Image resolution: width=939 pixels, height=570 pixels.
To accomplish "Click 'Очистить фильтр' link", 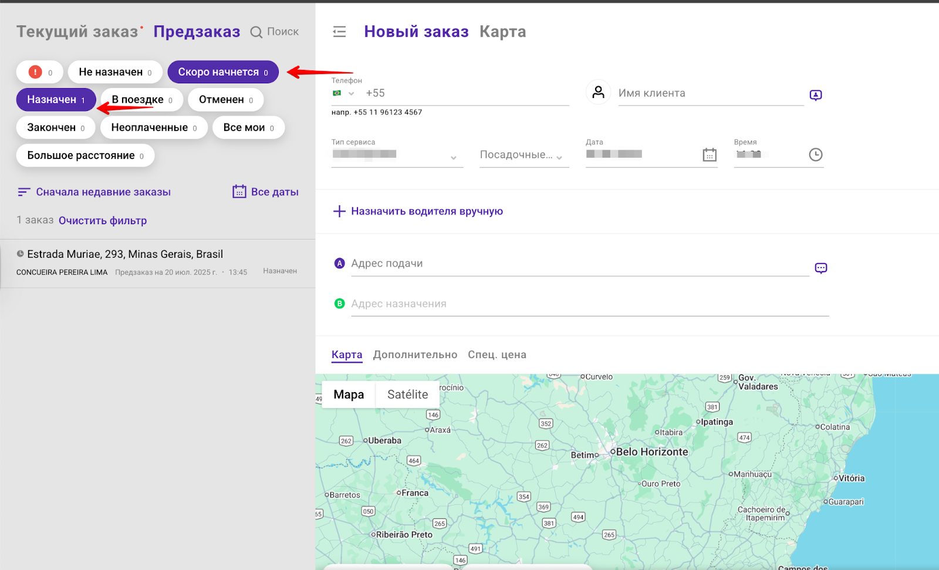I will pyautogui.click(x=103, y=221).
